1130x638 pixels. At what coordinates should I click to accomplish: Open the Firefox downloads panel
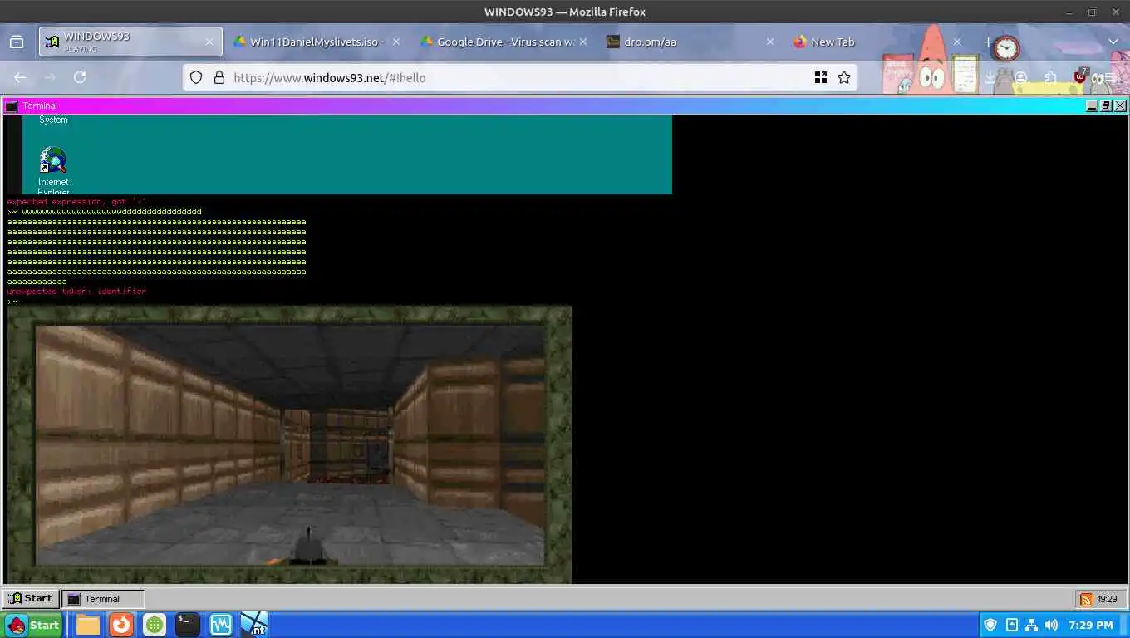[990, 77]
